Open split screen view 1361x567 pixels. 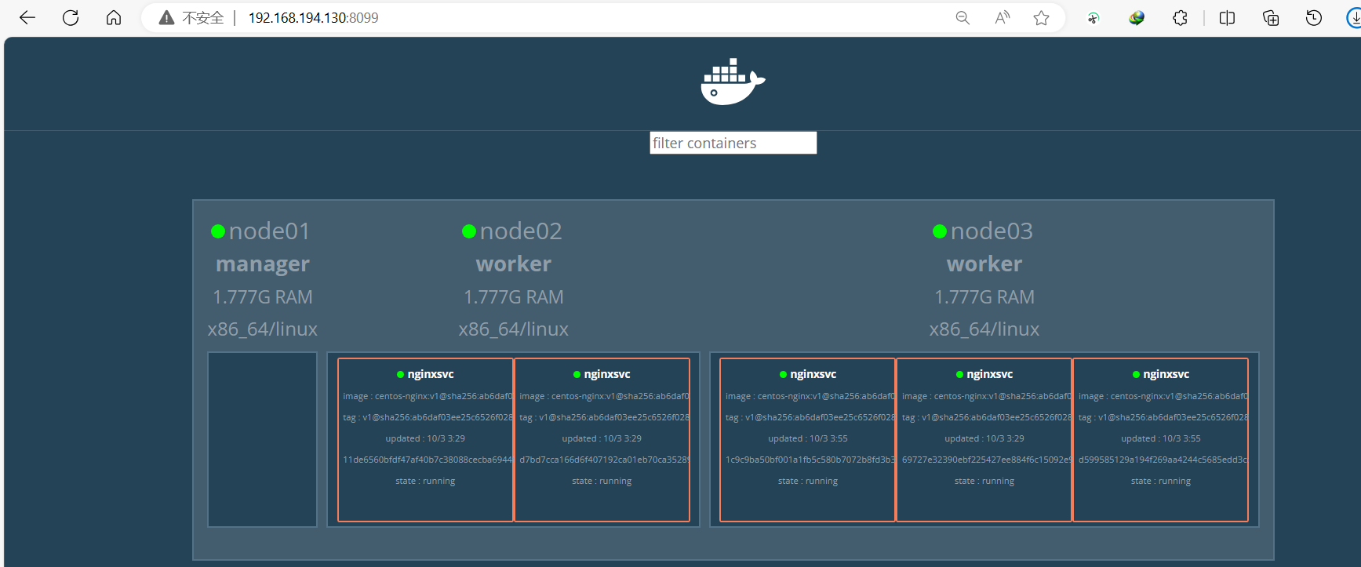pos(1228,18)
